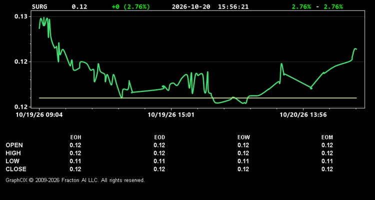Click the EOD LOW value 0.11
The width and height of the screenshot is (375, 200).
(x=159, y=161)
